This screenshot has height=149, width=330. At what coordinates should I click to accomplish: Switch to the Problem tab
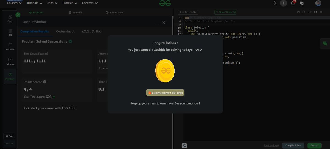36,12
